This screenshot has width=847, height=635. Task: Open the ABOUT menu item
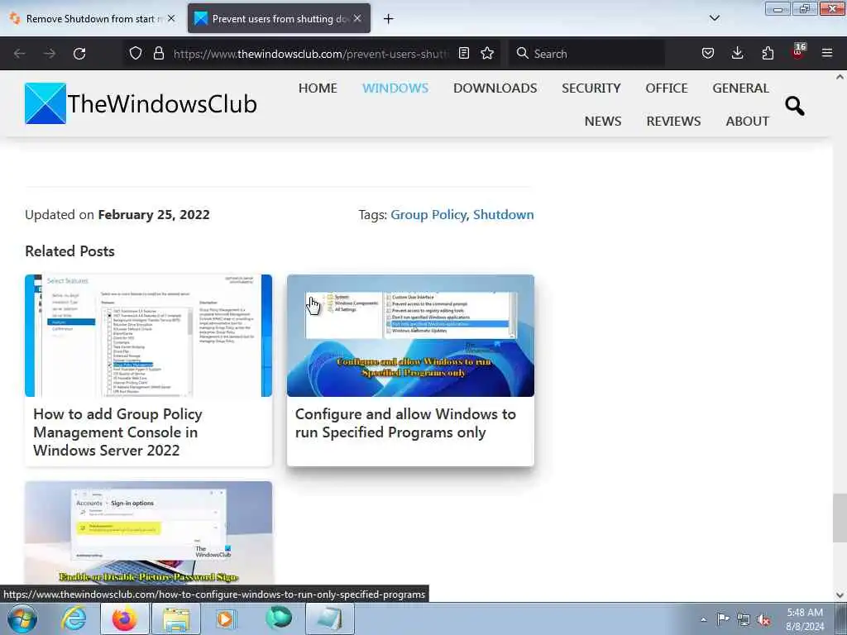pos(747,121)
